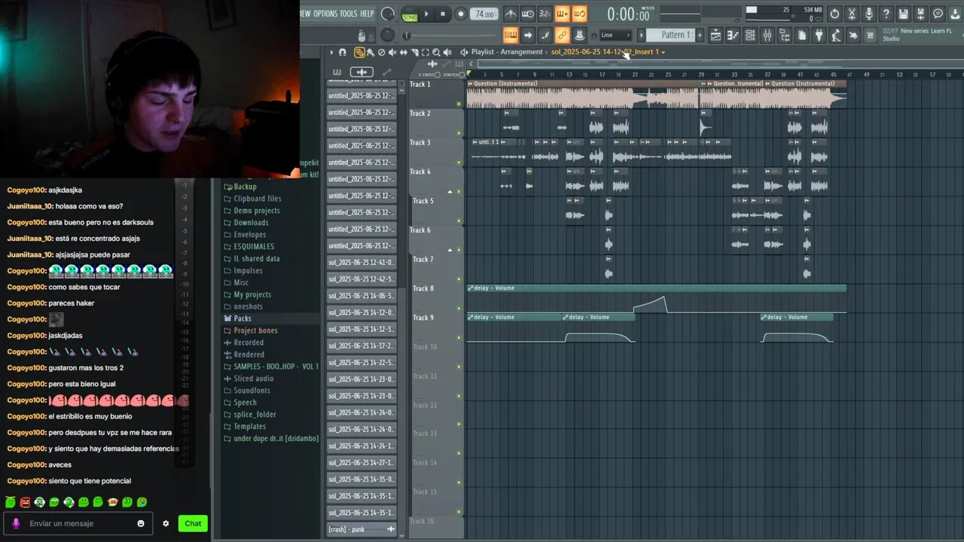
Task: Select the [crash] - punk clip in picker
Action: pyautogui.click(x=361, y=529)
